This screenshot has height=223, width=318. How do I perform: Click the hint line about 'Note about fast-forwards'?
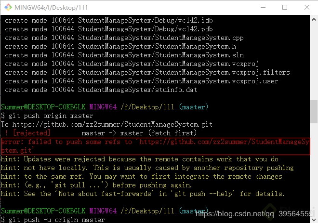(142, 194)
